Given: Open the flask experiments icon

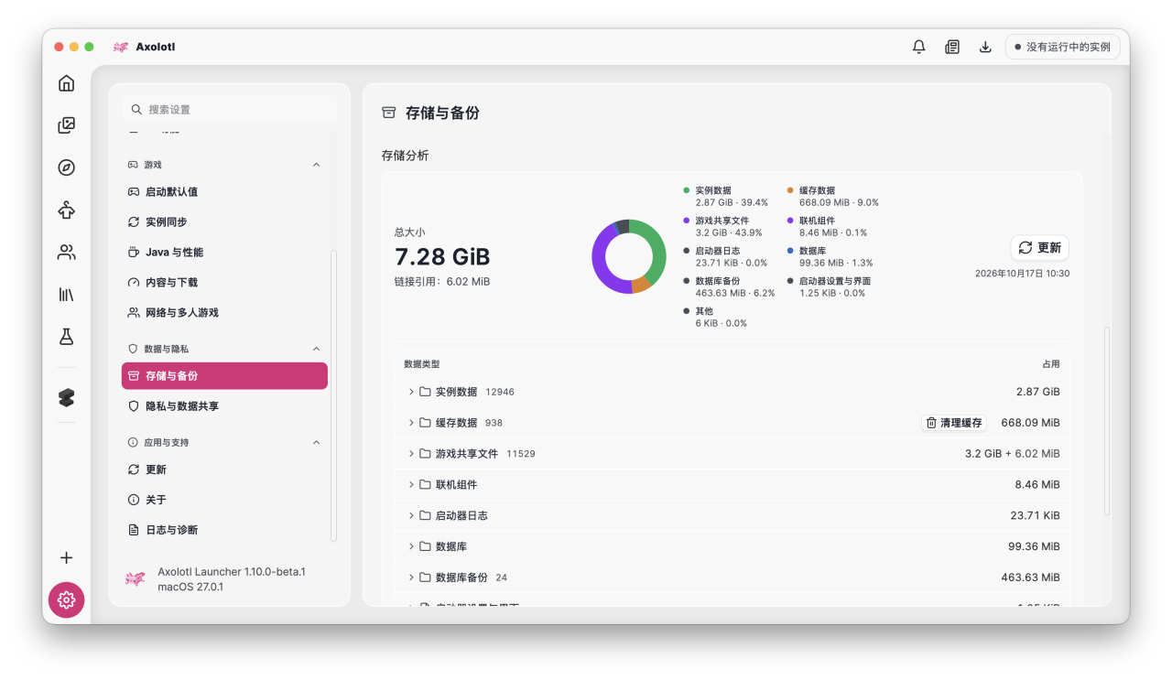Looking at the screenshot, I should coord(66,337).
